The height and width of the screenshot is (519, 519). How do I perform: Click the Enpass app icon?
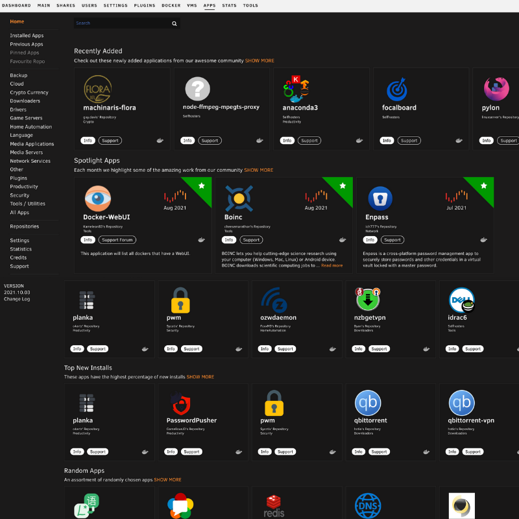(x=380, y=199)
